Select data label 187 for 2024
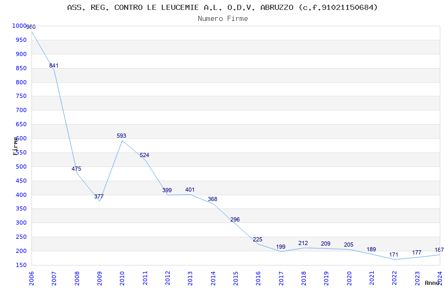Viewport: 445px width, 288px height. point(439,250)
